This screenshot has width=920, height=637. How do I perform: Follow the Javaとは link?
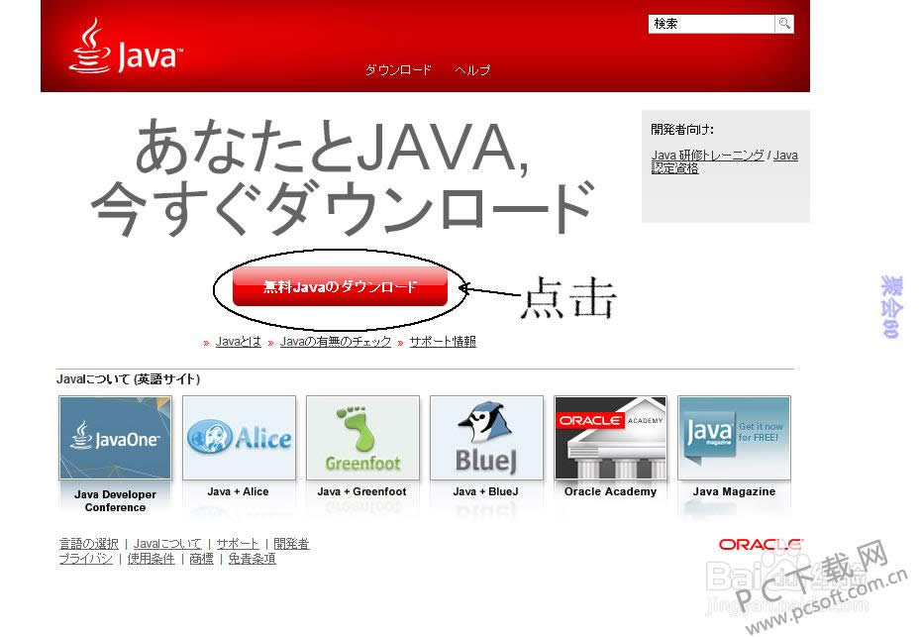(239, 342)
